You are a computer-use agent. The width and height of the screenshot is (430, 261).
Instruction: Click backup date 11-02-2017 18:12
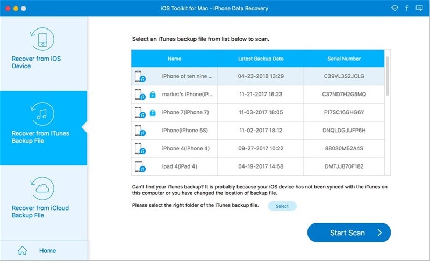click(x=261, y=130)
